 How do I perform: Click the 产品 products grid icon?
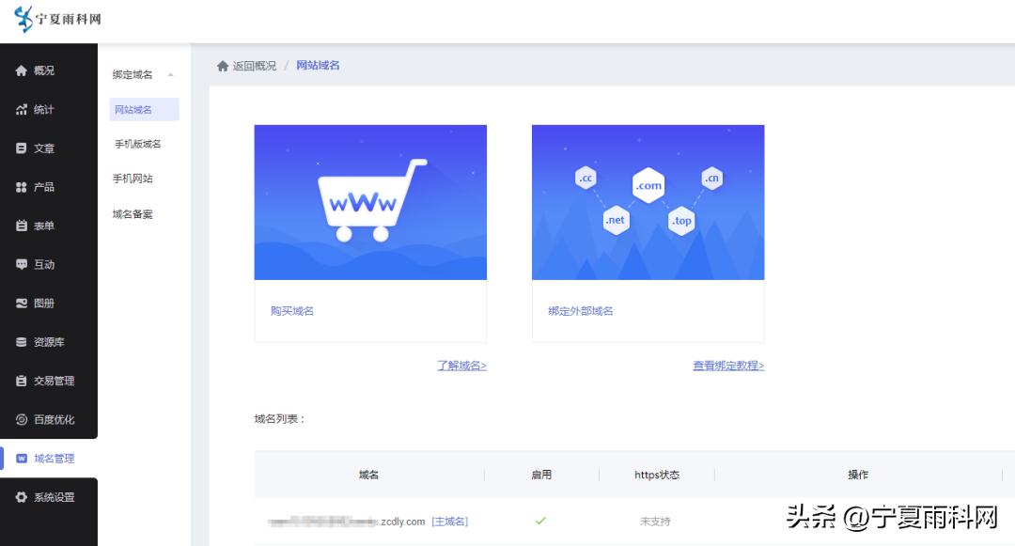tap(23, 186)
